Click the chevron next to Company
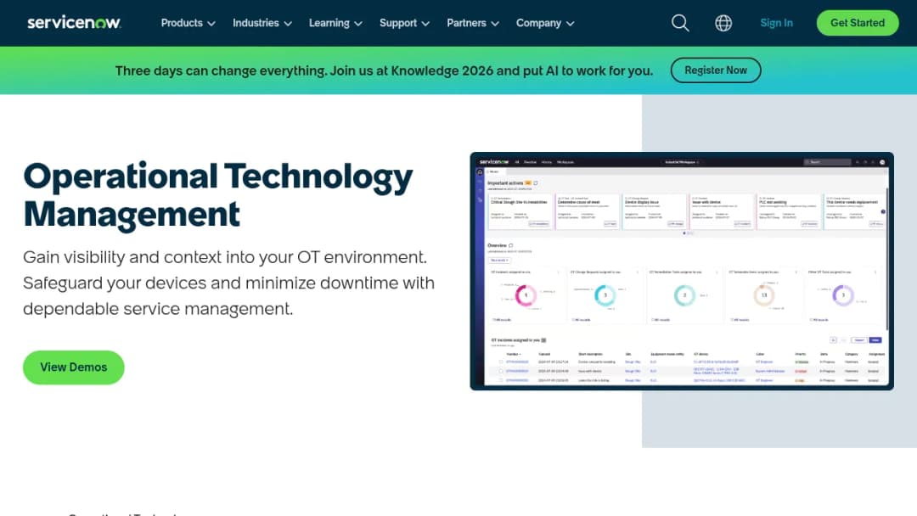Viewport: 917px width, 516px height. (x=571, y=24)
